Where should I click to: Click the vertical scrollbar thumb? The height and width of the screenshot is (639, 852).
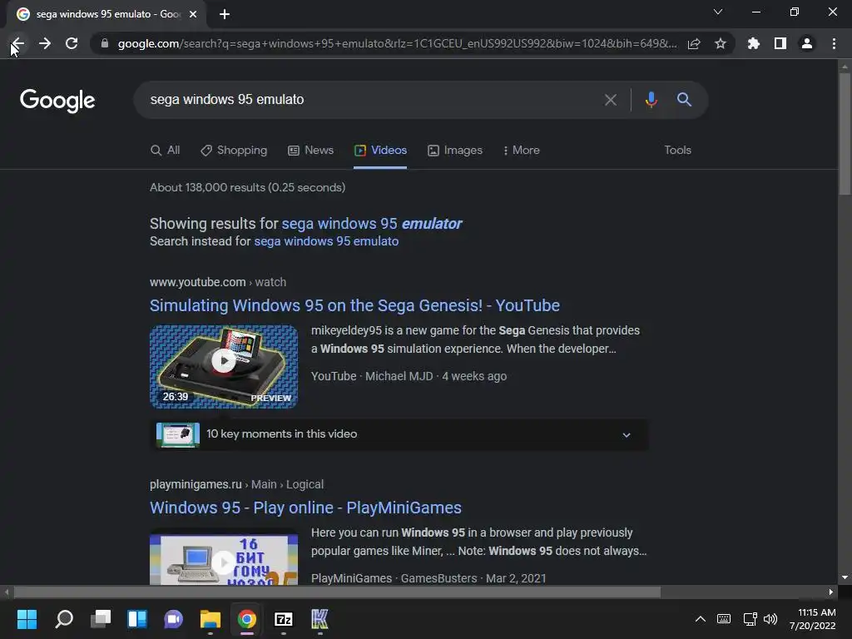[x=845, y=134]
